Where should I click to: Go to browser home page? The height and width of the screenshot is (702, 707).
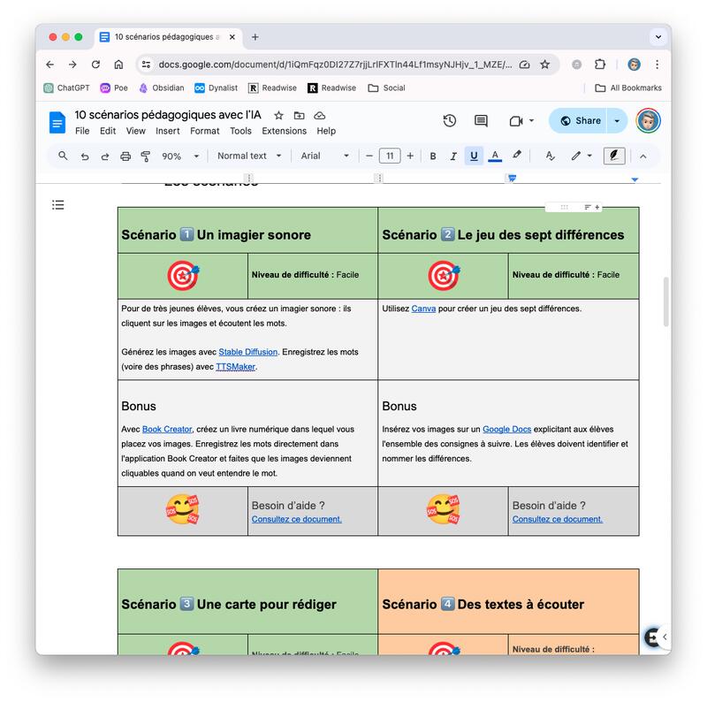click(118, 65)
